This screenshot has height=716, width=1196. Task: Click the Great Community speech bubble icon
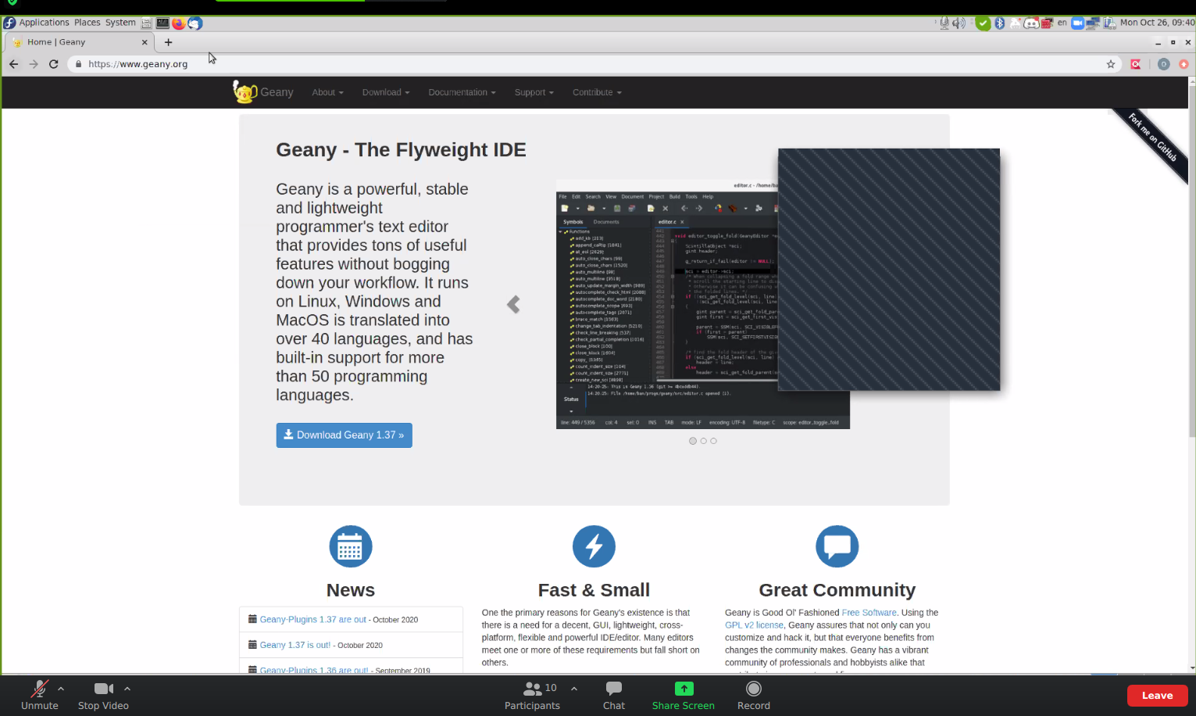[837, 546]
